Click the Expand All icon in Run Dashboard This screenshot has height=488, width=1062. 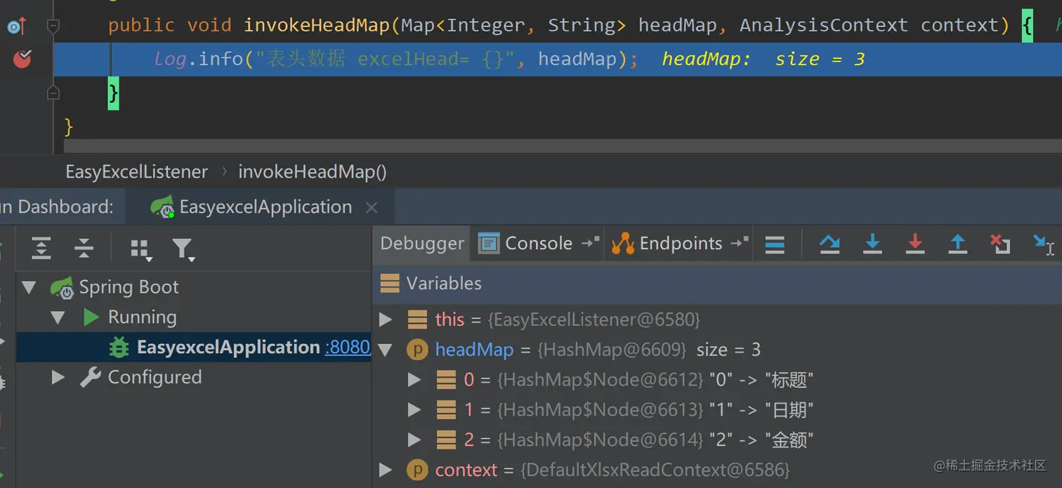[x=41, y=248]
